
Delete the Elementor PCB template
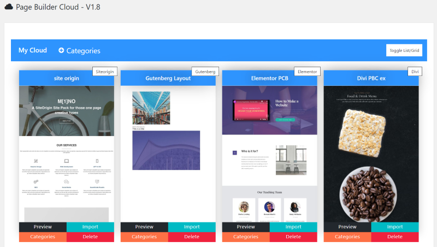tap(293, 237)
